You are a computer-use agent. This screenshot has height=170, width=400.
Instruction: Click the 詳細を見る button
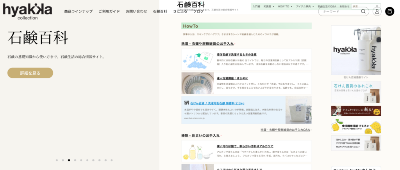click(x=30, y=73)
